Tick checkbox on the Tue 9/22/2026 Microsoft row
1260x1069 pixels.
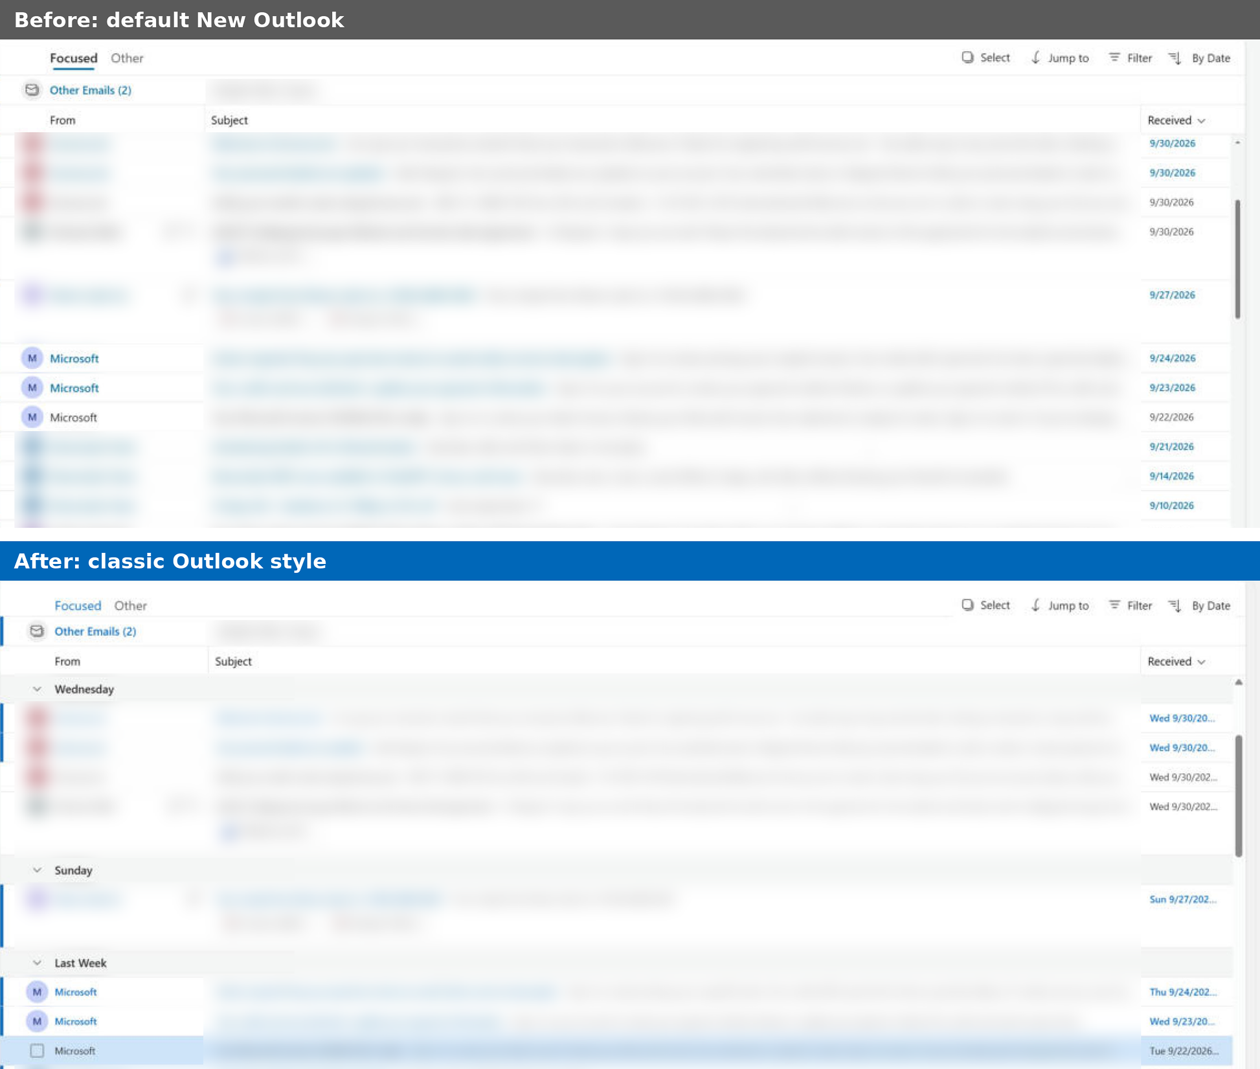coord(37,1050)
